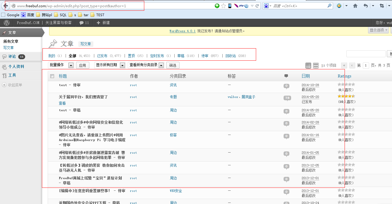Open the 工具 sidebar menu
392x204 pixels.
(x=21, y=75)
